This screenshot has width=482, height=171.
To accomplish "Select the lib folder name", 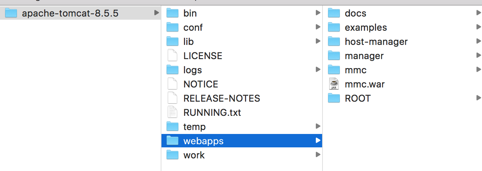I will [x=189, y=41].
